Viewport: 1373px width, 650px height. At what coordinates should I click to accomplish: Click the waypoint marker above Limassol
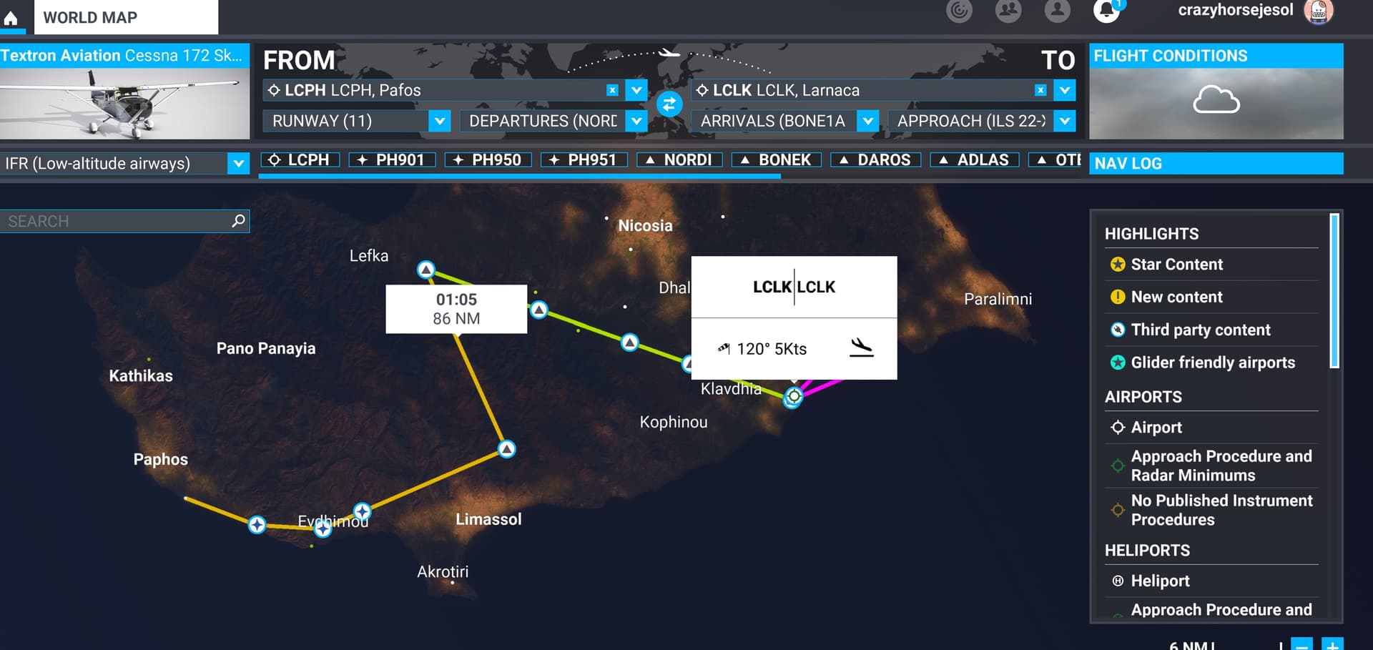pos(507,449)
